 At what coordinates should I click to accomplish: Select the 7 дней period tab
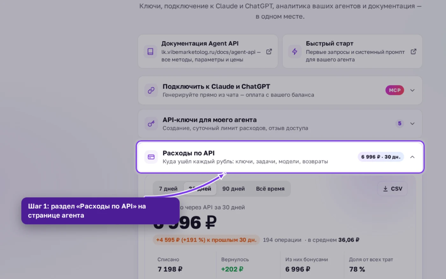point(168,189)
